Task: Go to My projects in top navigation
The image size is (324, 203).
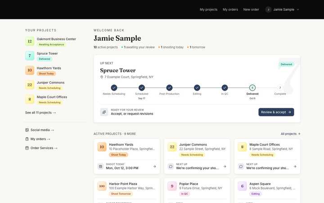Action: (208, 9)
